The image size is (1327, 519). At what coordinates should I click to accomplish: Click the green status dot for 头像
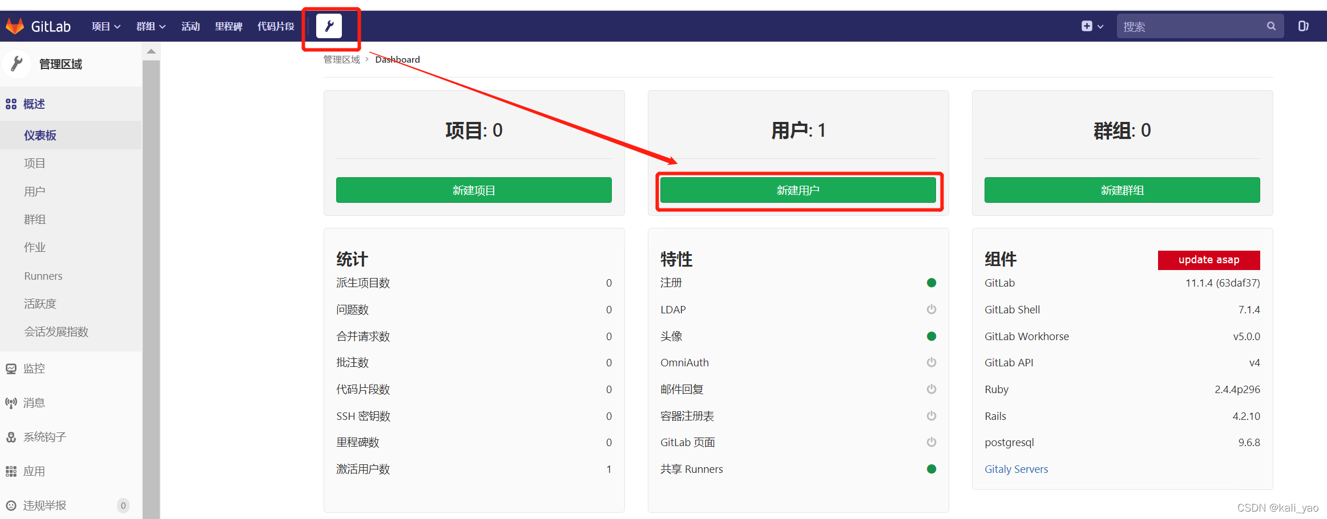[x=931, y=336]
